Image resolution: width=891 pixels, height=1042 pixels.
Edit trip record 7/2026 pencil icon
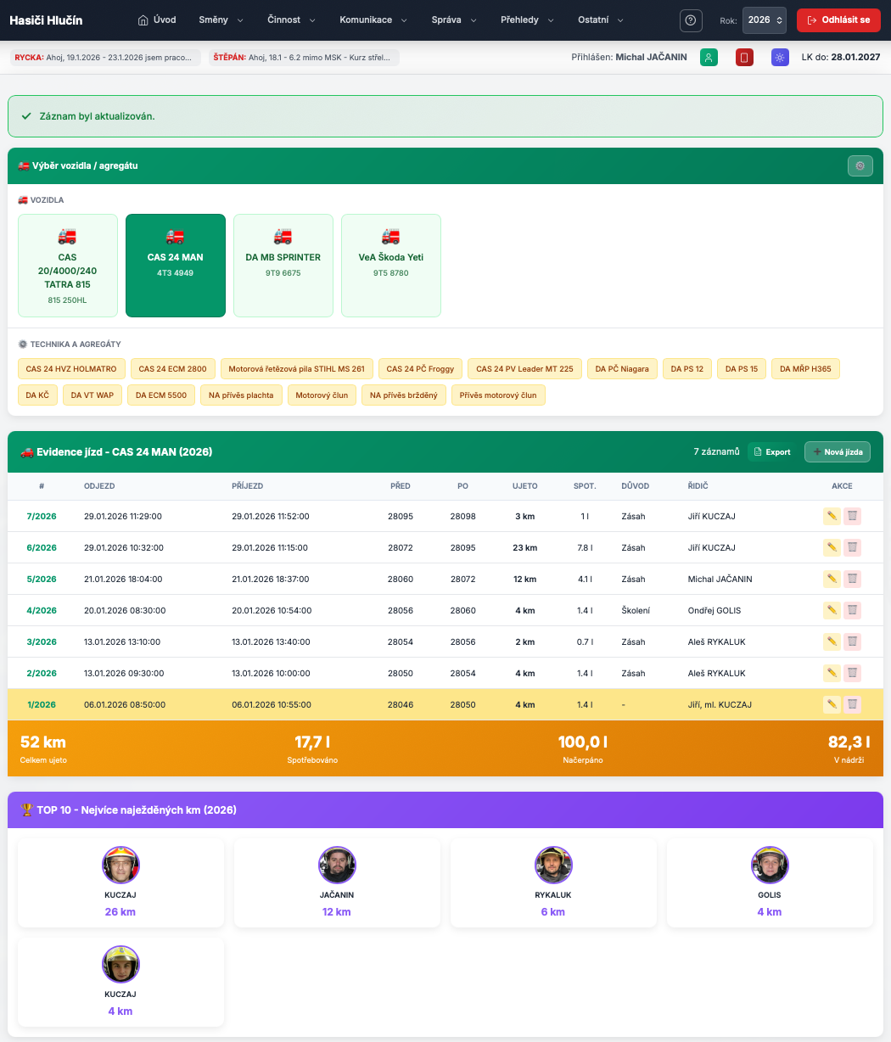(832, 516)
